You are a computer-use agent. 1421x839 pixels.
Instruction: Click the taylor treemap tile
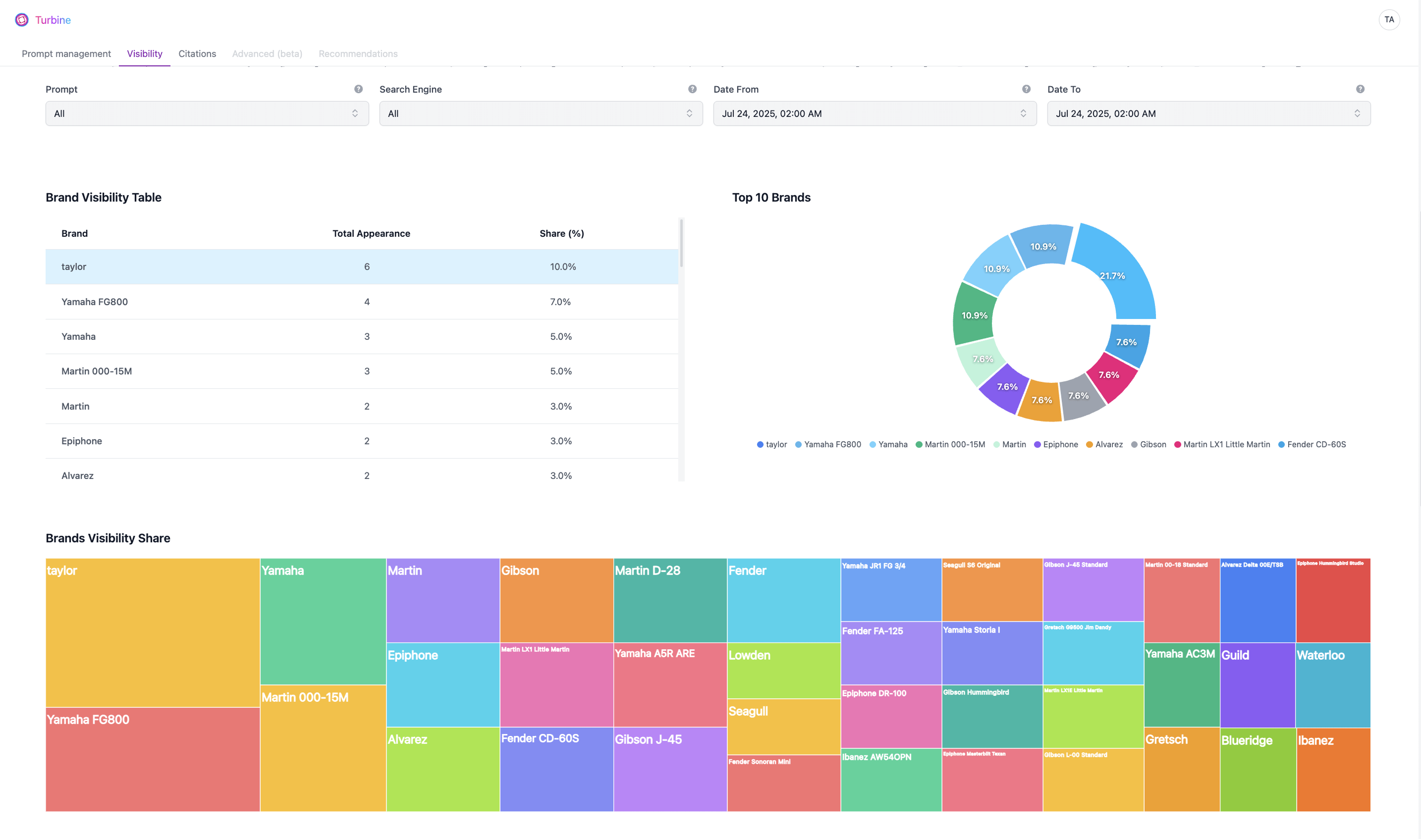[153, 632]
